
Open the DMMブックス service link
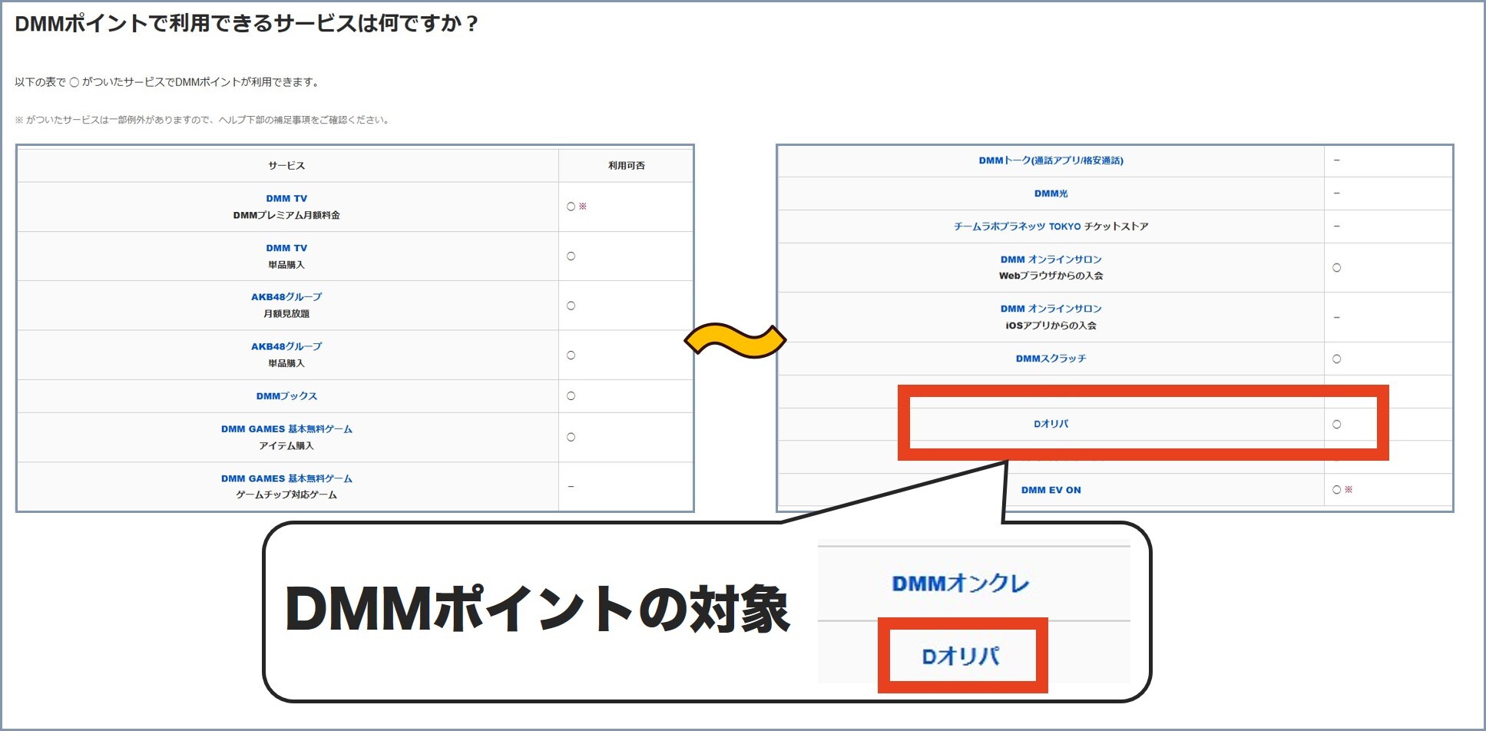coord(287,395)
